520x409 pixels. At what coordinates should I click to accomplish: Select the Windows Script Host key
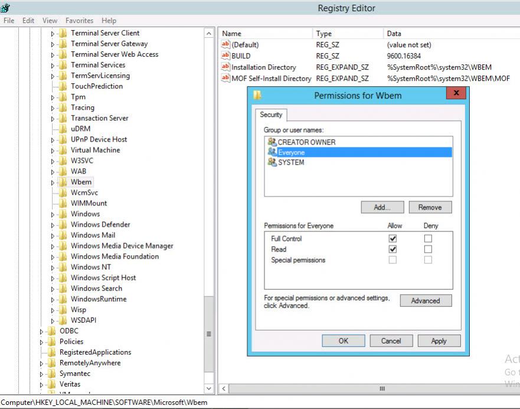click(103, 277)
